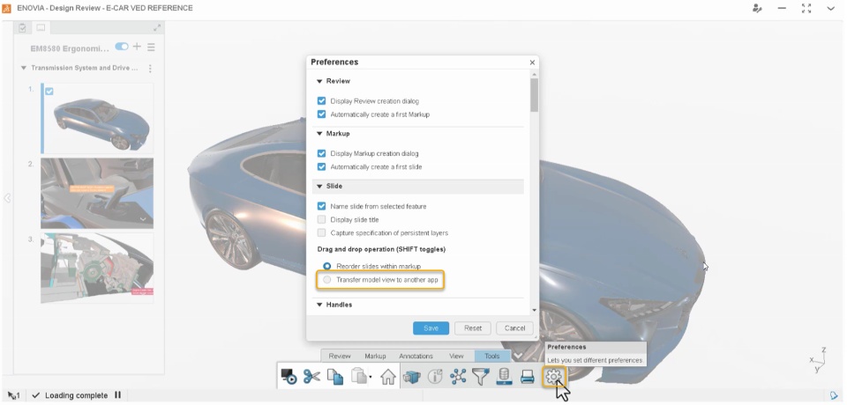This screenshot has width=847, height=405.
Task: Uncheck the slide 1 checkbox
Action: pos(49,92)
